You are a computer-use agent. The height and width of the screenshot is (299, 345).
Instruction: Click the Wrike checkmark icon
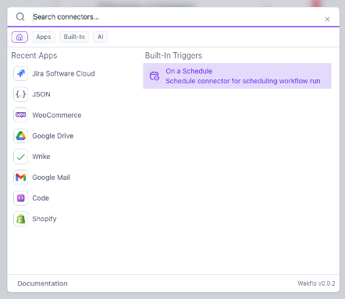pos(20,157)
